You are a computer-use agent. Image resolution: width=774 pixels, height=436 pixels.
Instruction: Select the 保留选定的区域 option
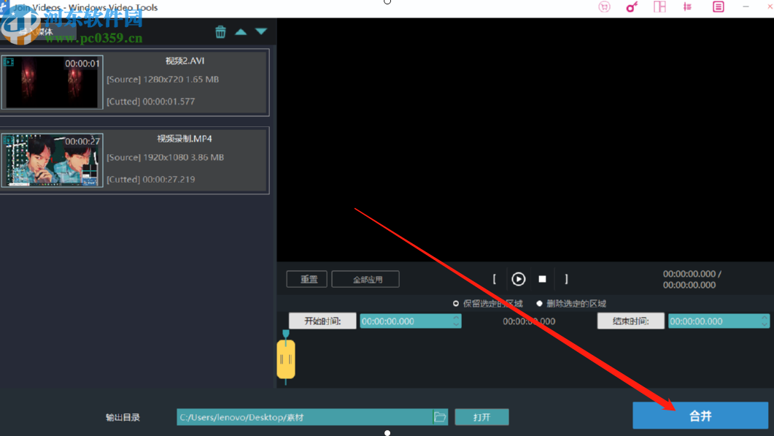click(456, 303)
